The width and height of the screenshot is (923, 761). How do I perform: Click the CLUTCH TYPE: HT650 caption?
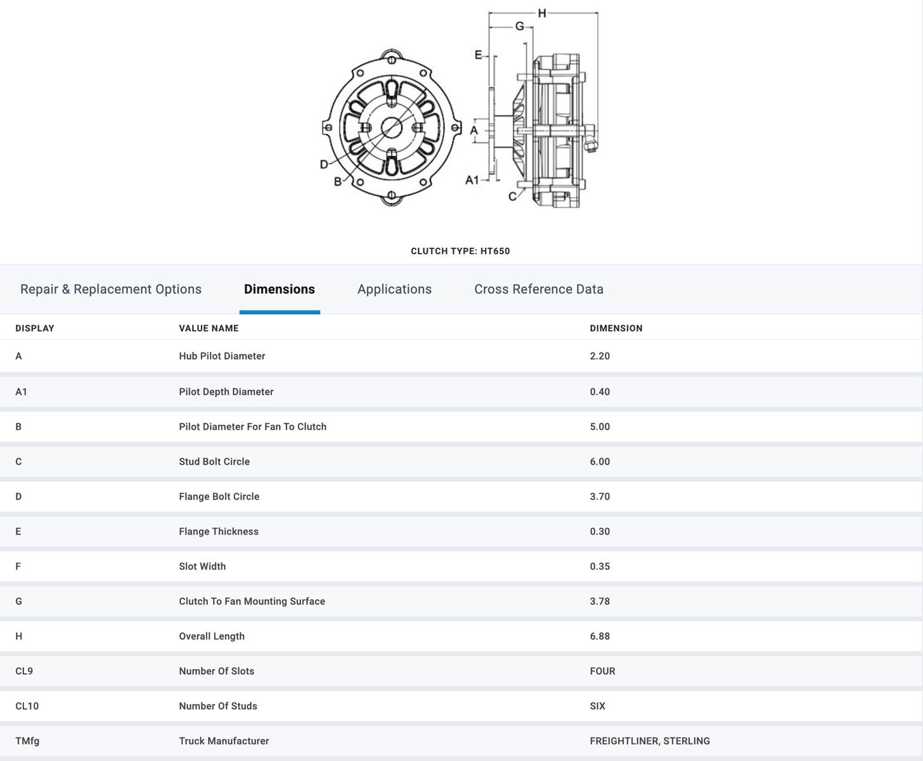(x=460, y=251)
